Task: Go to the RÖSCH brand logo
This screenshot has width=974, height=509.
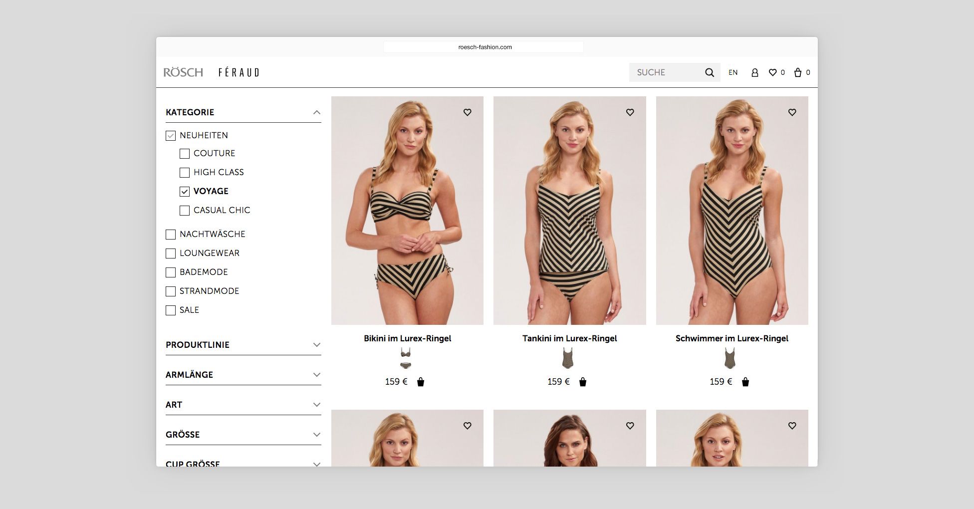Action: 183,72
